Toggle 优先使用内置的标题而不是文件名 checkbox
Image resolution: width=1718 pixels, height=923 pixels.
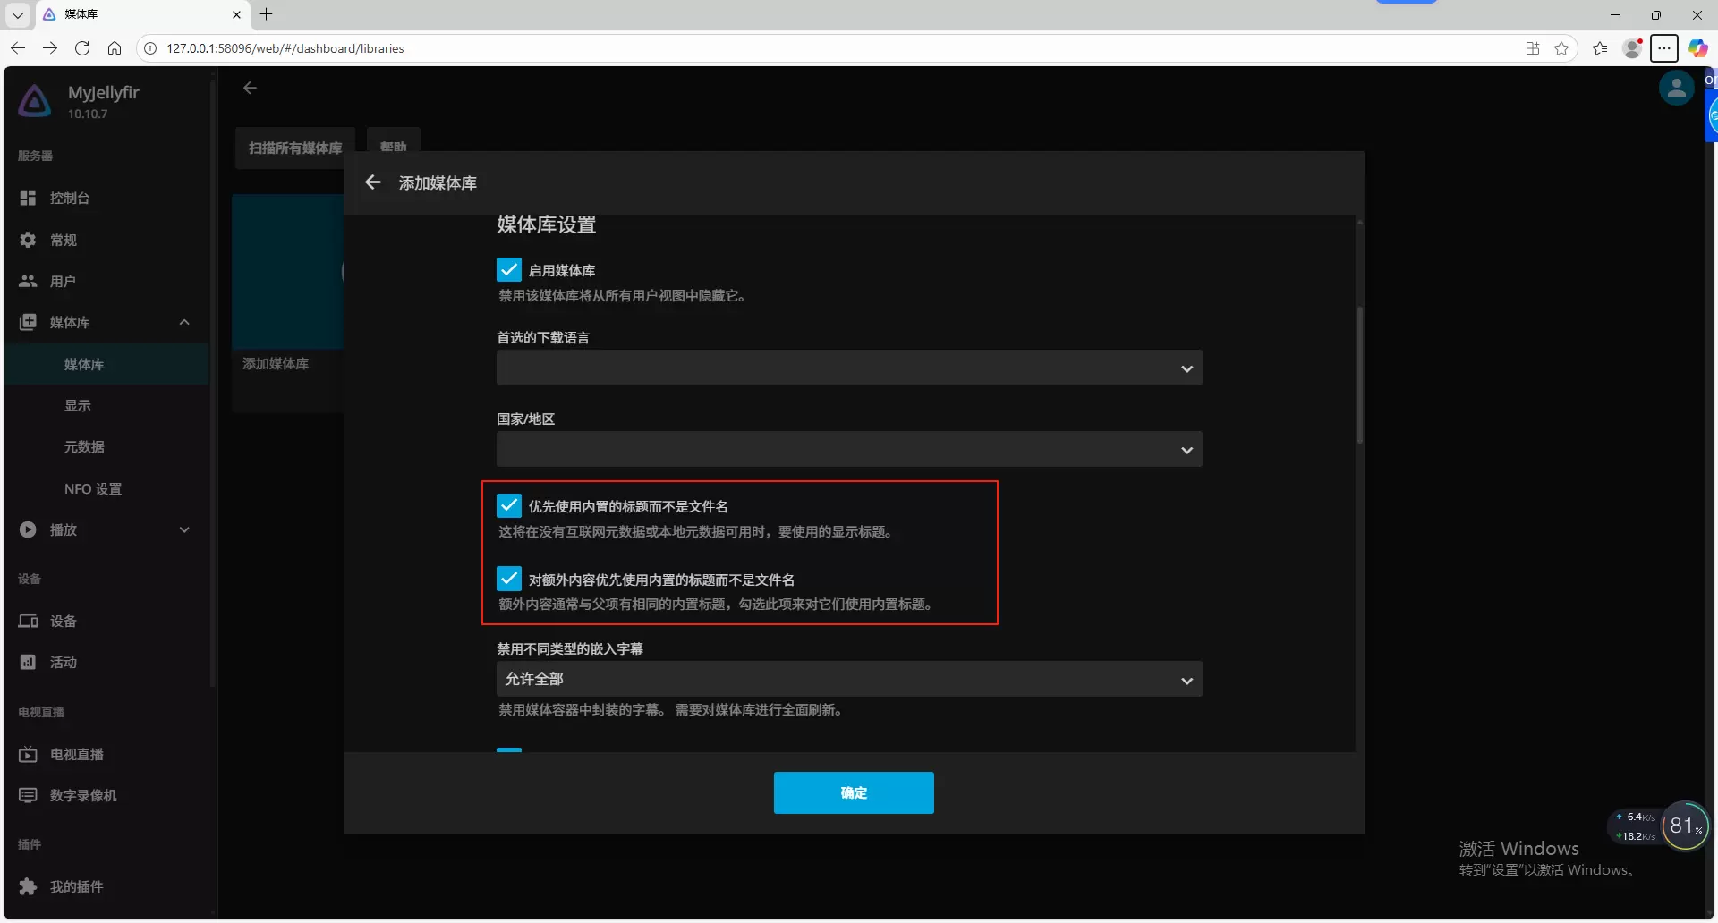tap(509, 506)
